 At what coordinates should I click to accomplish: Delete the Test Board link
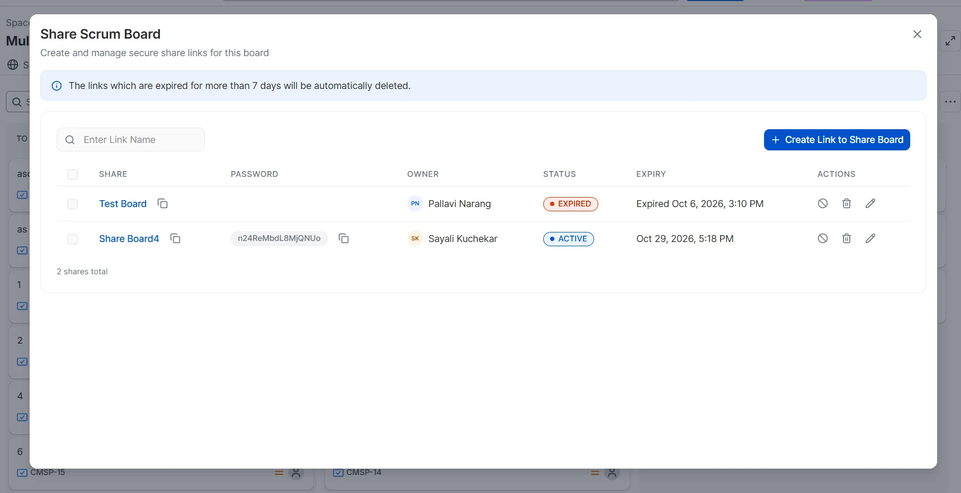(847, 203)
